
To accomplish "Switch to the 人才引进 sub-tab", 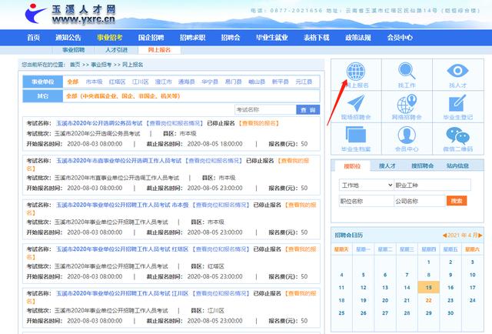I will 116,50.
